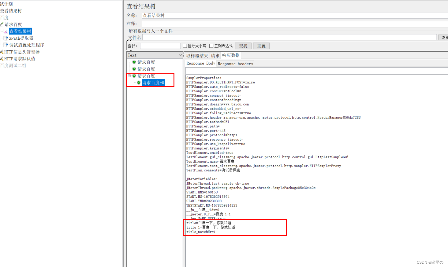
Task: Click the HTTPSampler.domain=www.baidu.com line
Action: 217,104
